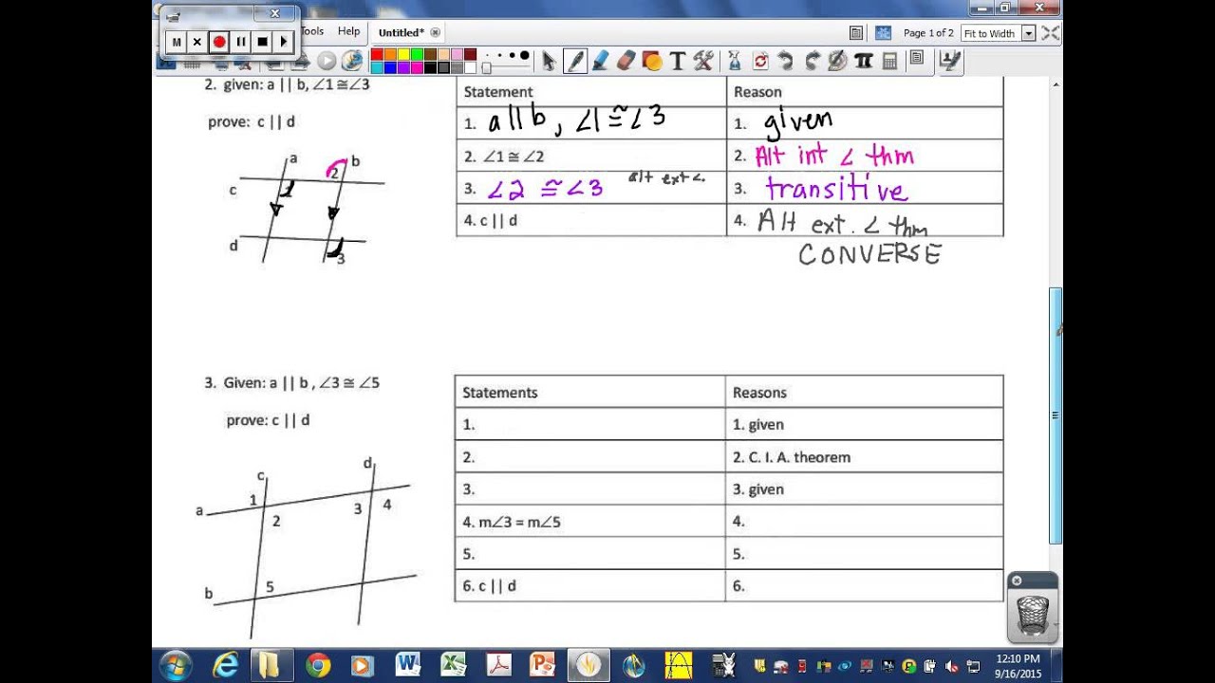This screenshot has width=1215, height=683.
Task: Select the Pen tool
Action: (574, 61)
